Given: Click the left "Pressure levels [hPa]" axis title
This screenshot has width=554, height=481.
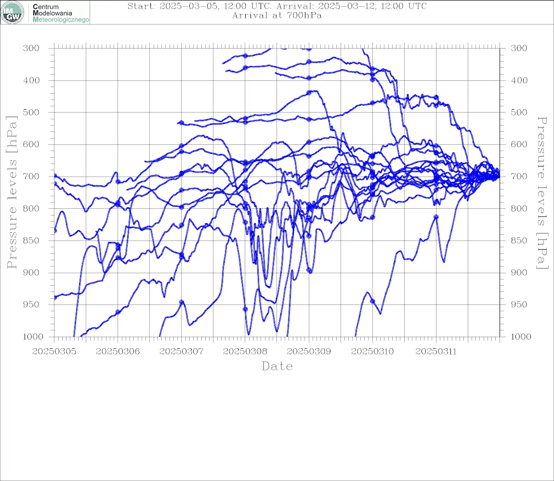Looking at the screenshot, I should point(12,192).
